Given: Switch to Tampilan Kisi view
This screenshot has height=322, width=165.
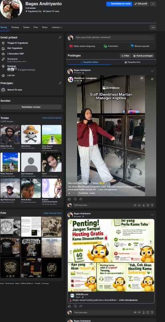Looking at the screenshot, I should [x=132, y=62].
